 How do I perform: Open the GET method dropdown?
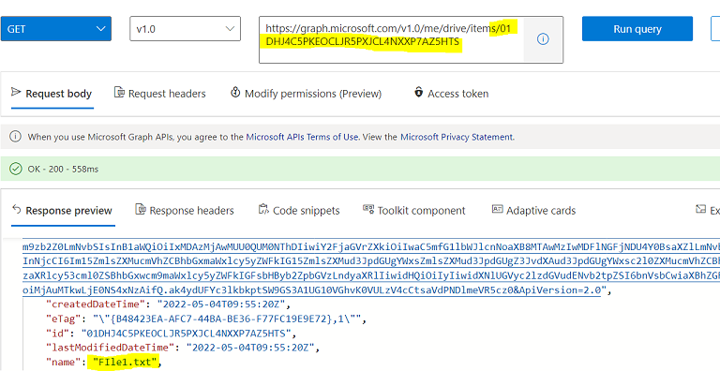pos(56,29)
